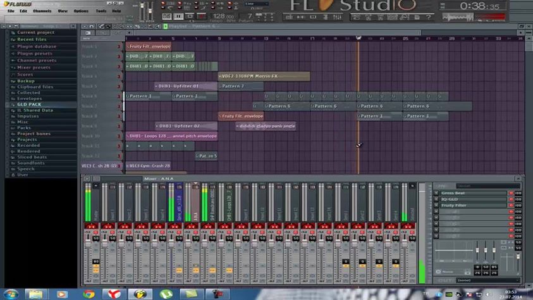Mute playlist Track 4
This screenshot has width=533, height=300.
tap(119, 76)
